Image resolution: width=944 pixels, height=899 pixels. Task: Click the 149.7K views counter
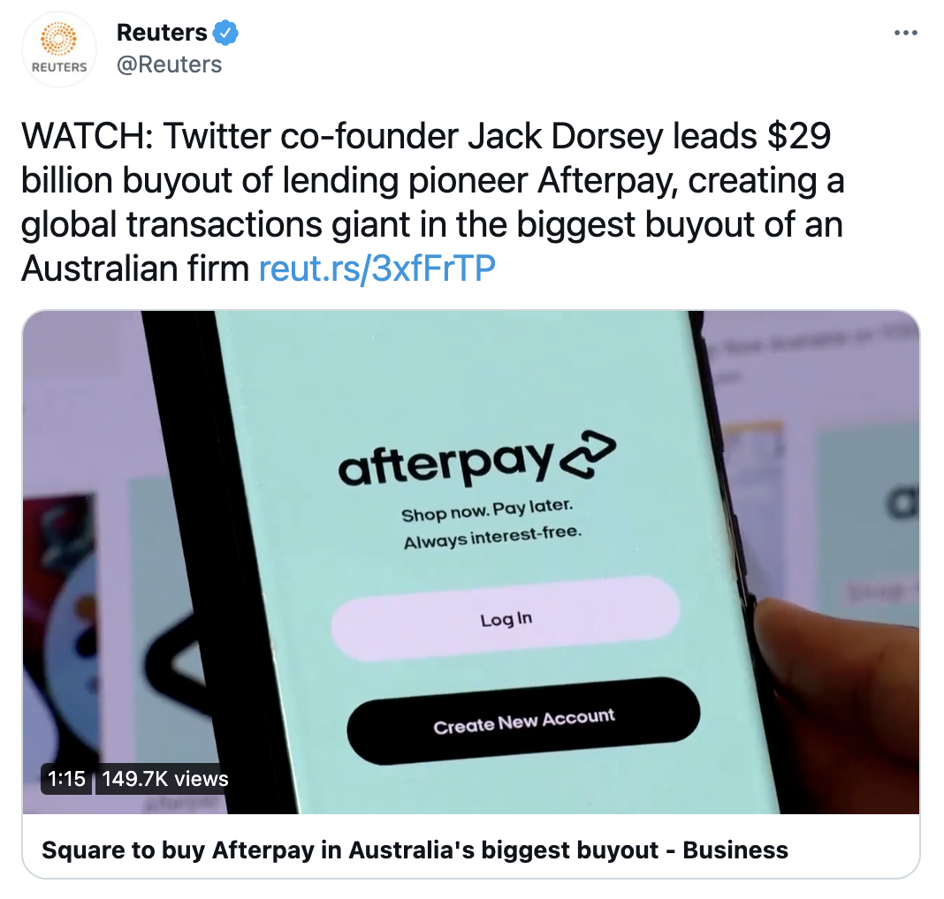pyautogui.click(x=164, y=779)
